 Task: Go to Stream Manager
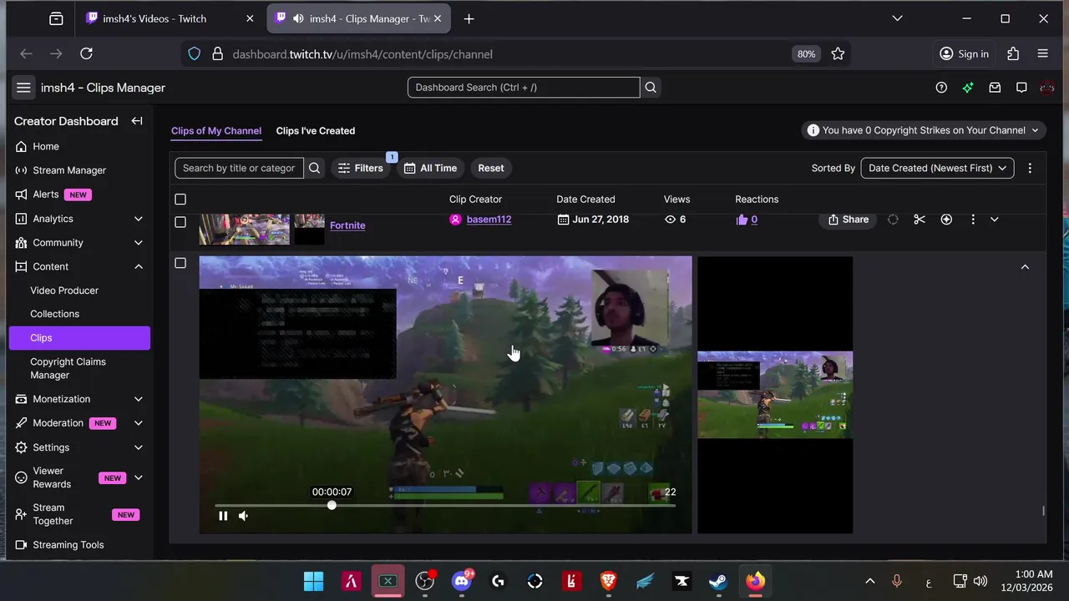point(69,170)
